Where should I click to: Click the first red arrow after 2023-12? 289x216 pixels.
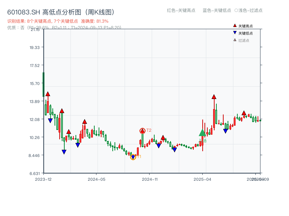[47, 94]
